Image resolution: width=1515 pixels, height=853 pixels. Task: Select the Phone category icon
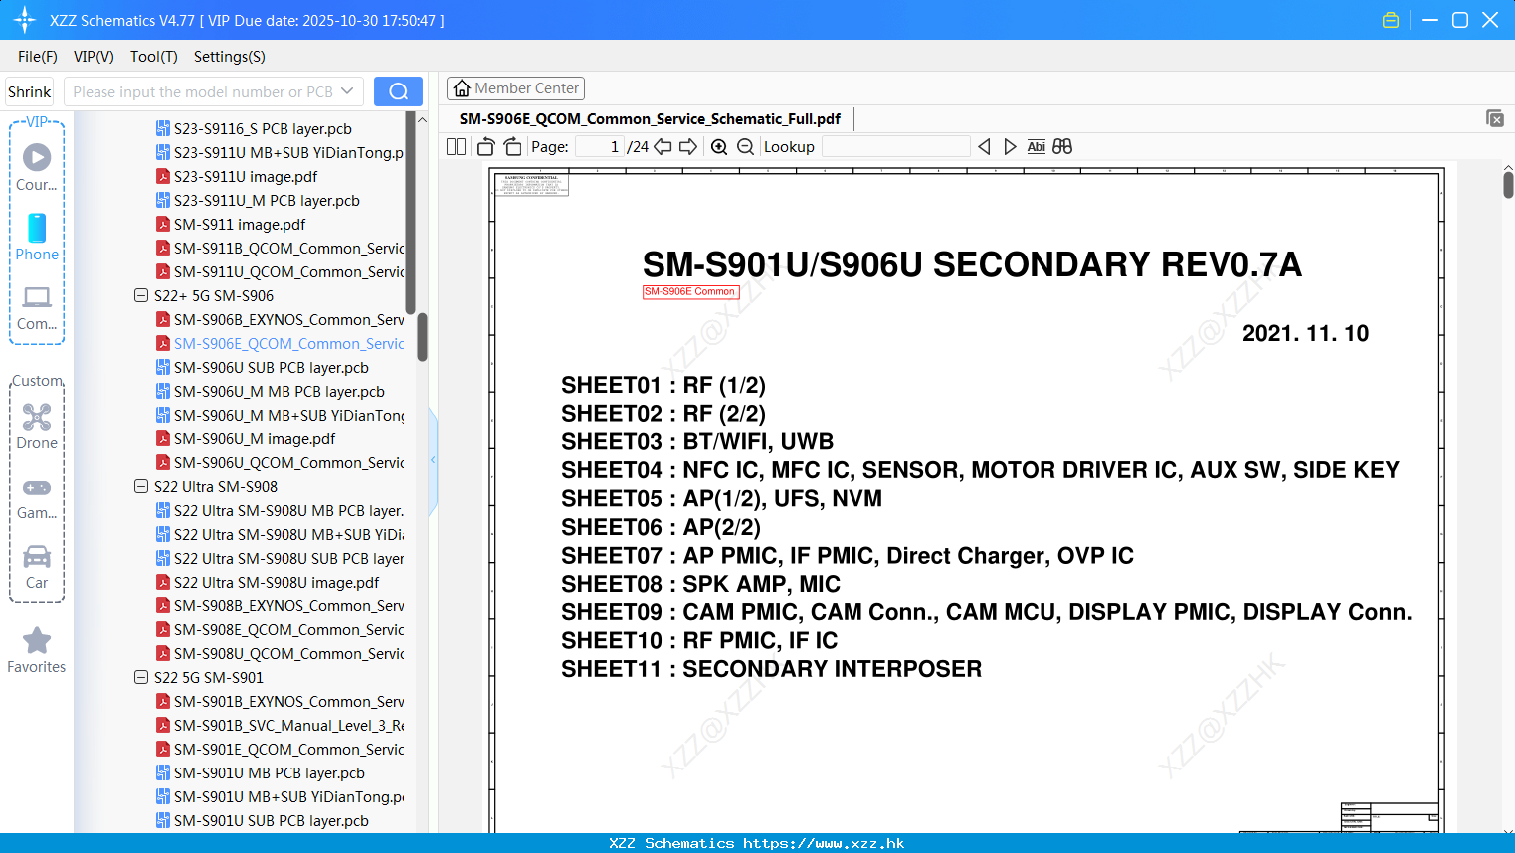click(x=37, y=237)
